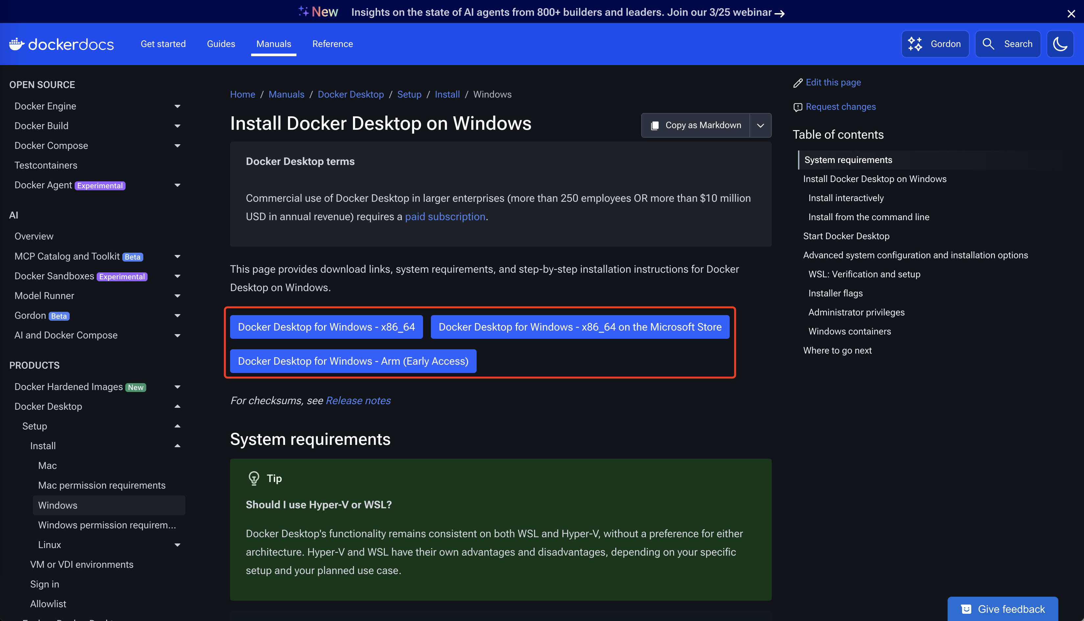Viewport: 1084px width, 621px height.
Task: Open Copy as Markdown dropdown chevron
Action: click(x=760, y=126)
